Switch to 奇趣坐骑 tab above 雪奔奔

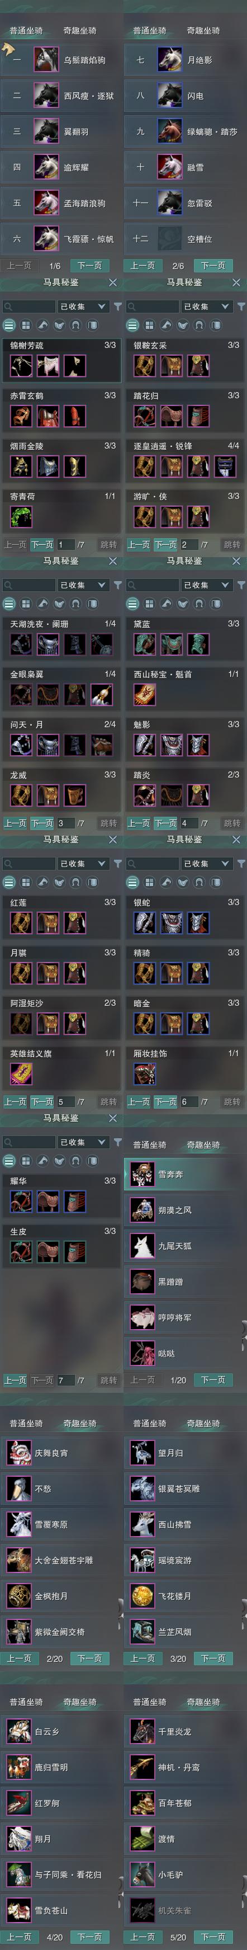pyautogui.click(x=203, y=1144)
